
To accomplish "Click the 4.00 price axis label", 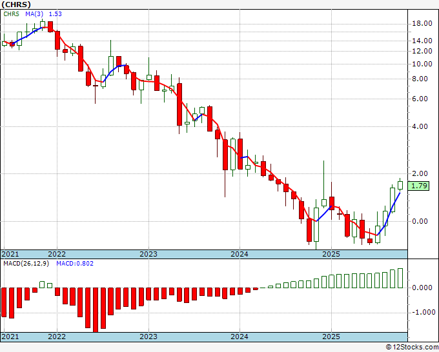I will coord(420,126).
